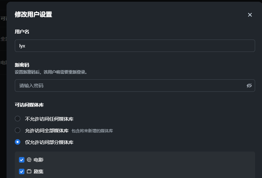This screenshot has height=178, width=262.
Task: Click the 用户名 field label
Action: (22, 32)
